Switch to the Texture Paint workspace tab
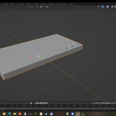Image resolution: width=116 pixels, height=116 pixels. click(21, 4)
